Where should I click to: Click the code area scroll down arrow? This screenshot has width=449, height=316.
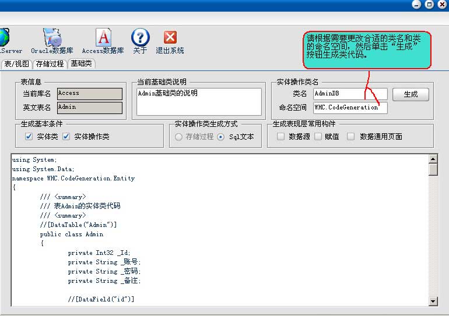[433, 301]
